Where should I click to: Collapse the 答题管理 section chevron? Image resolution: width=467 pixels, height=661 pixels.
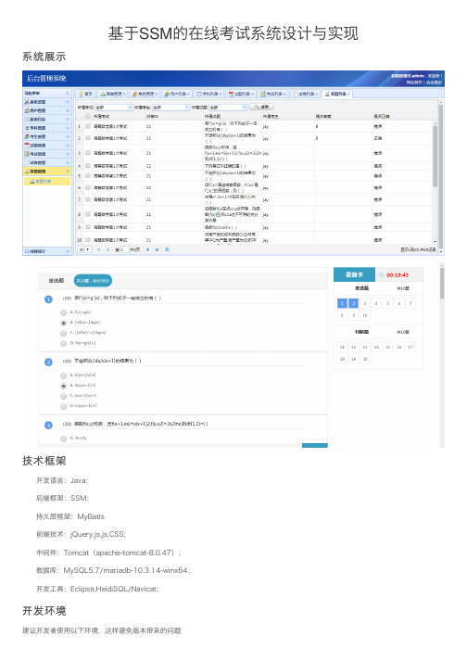68,172
